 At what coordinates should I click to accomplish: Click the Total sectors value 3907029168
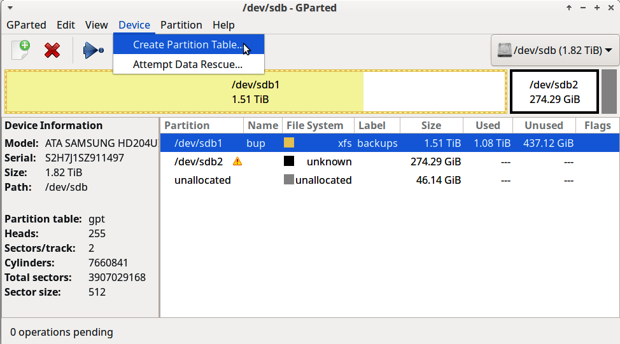pos(117,277)
